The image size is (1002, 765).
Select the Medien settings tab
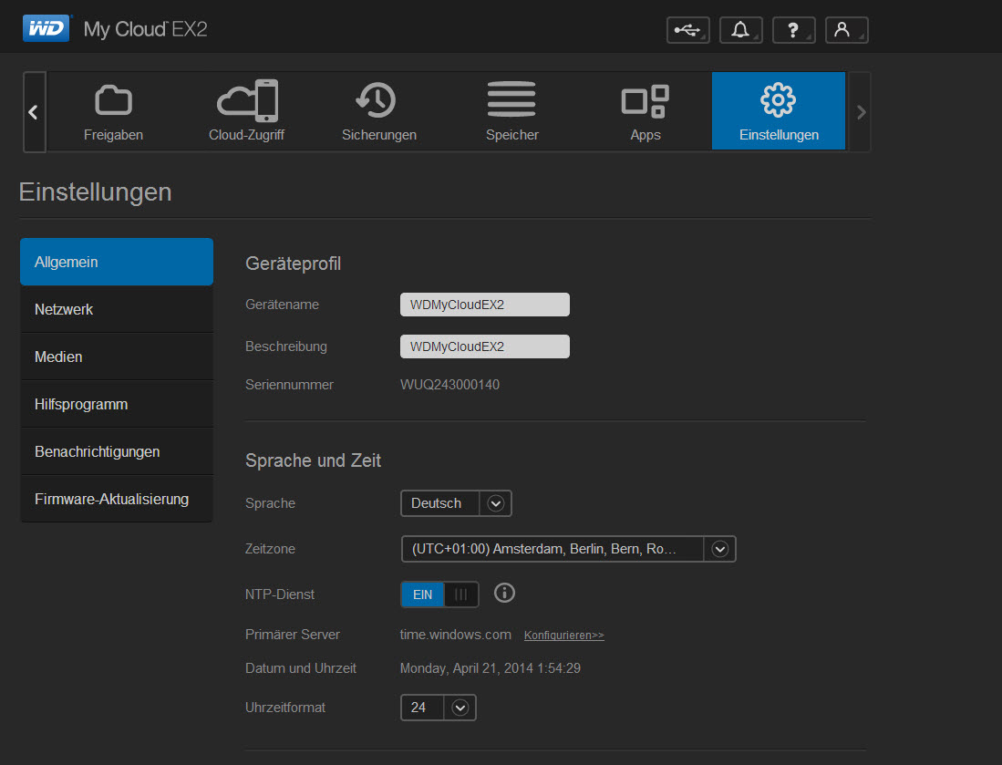(117, 357)
